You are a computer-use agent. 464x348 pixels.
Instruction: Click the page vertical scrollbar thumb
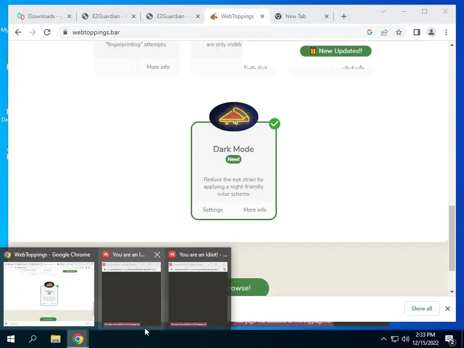452,238
